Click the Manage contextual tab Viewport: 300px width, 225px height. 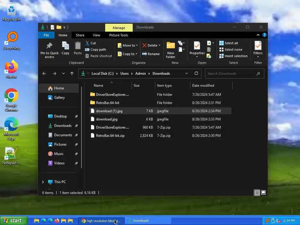(x=119, y=28)
